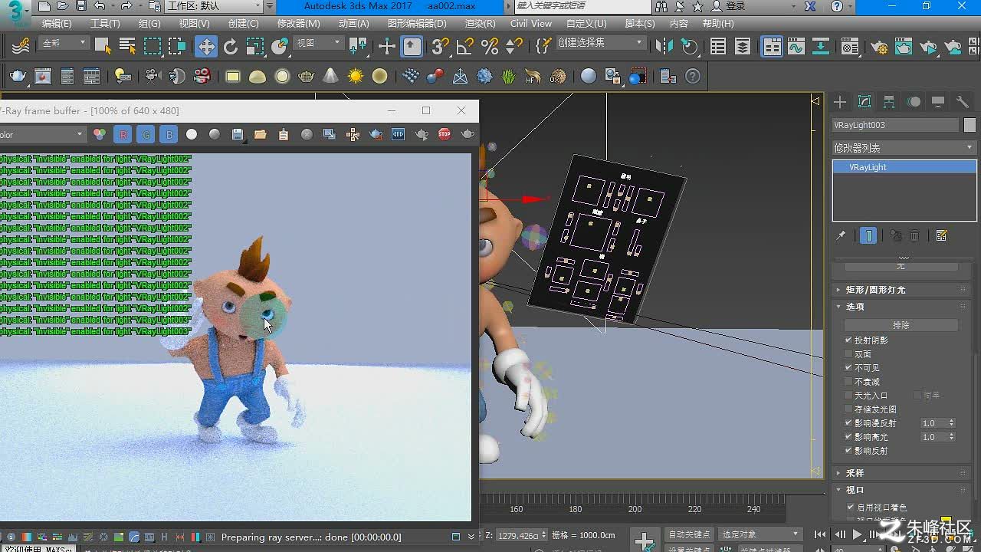981x552 pixels.
Task: Toggle red channel in V-Ray frame buffer
Action: click(x=123, y=135)
